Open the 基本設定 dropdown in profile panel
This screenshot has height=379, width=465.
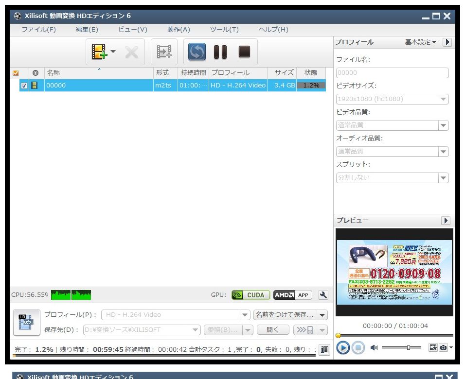click(x=421, y=42)
